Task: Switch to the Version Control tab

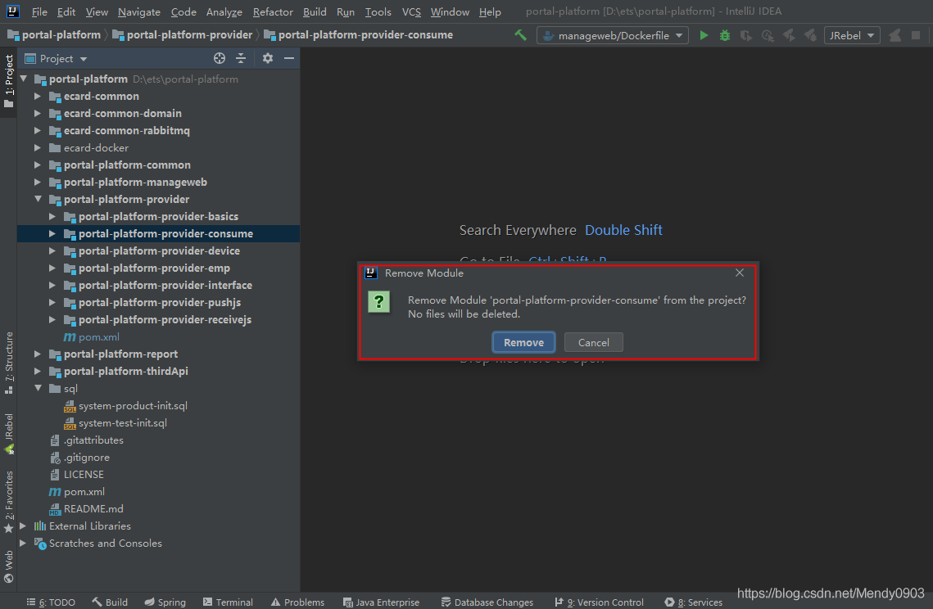Action: pos(600,602)
